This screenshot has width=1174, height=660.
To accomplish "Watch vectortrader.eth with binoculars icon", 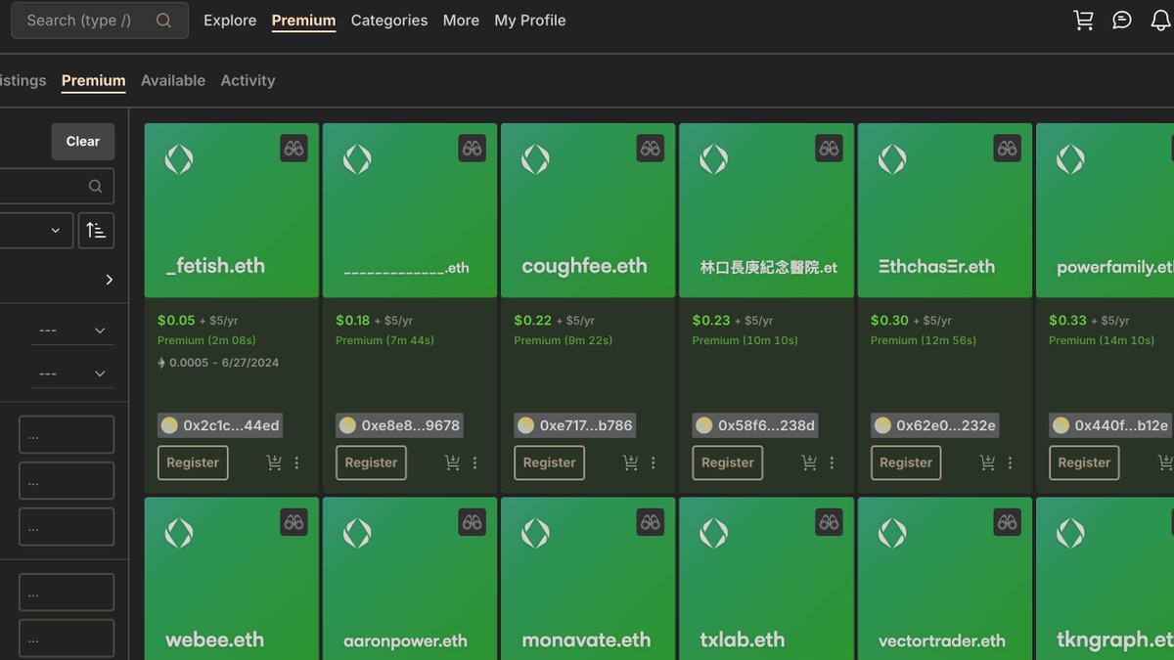I will [1008, 522].
